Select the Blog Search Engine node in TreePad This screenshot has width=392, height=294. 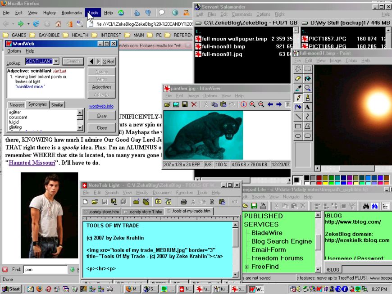pos(282,241)
